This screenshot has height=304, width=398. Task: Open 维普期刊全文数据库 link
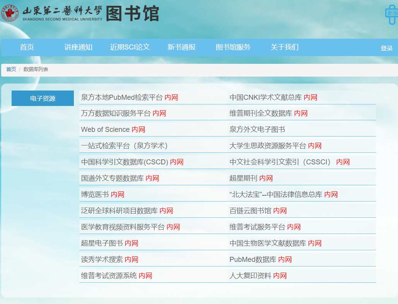tap(260, 114)
